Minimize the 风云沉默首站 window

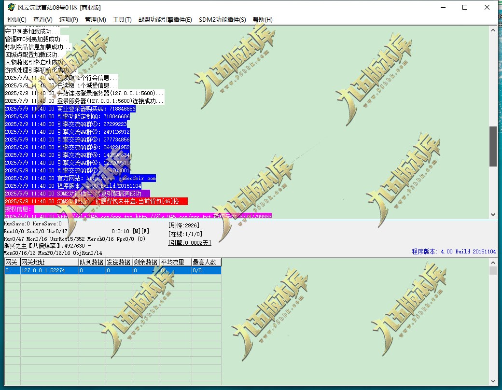[x=443, y=7]
